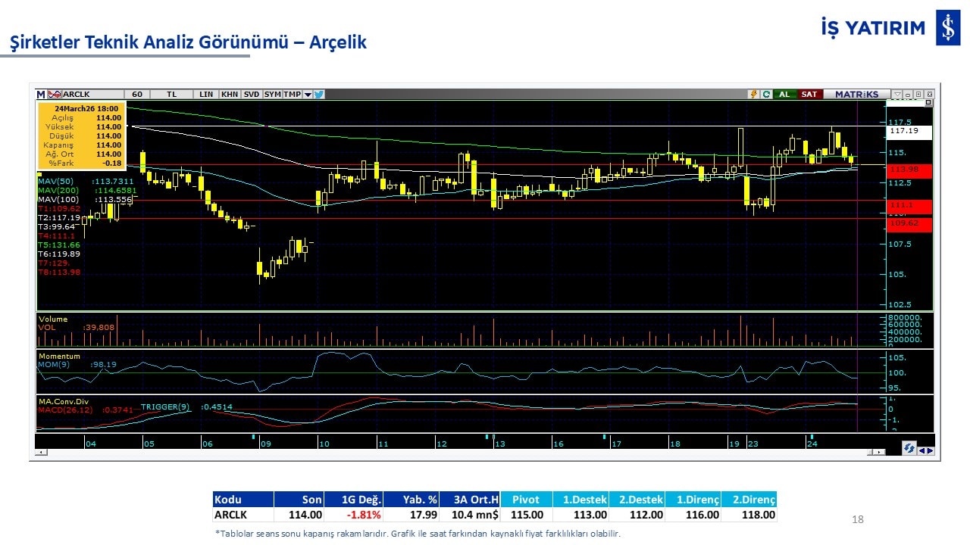The width and height of the screenshot is (970, 545).
Task: Toggle the SVD chart option
Action: [252, 95]
